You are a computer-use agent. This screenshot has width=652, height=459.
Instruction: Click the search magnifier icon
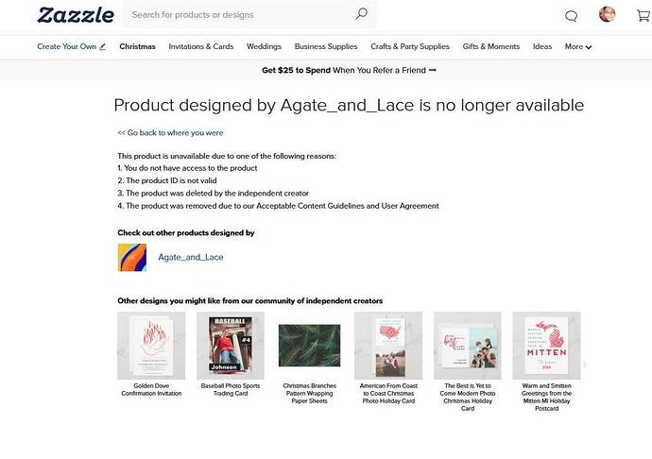tap(361, 14)
